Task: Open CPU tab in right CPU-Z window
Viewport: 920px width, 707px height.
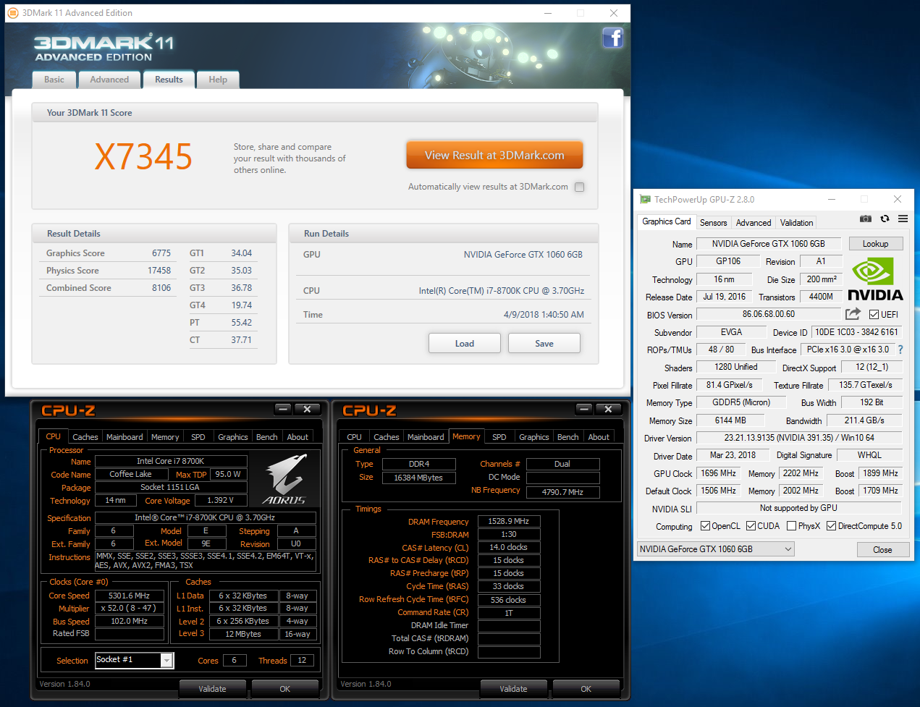Action: coord(355,437)
